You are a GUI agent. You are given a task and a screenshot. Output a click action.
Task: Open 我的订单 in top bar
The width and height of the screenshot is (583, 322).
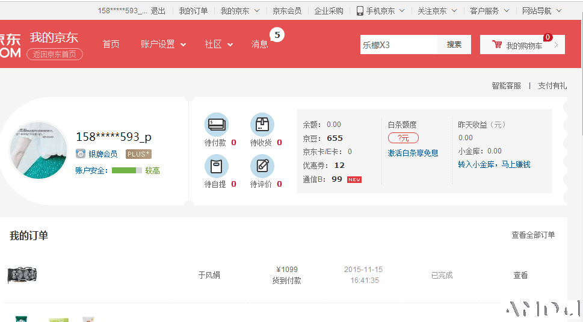pyautogui.click(x=193, y=11)
